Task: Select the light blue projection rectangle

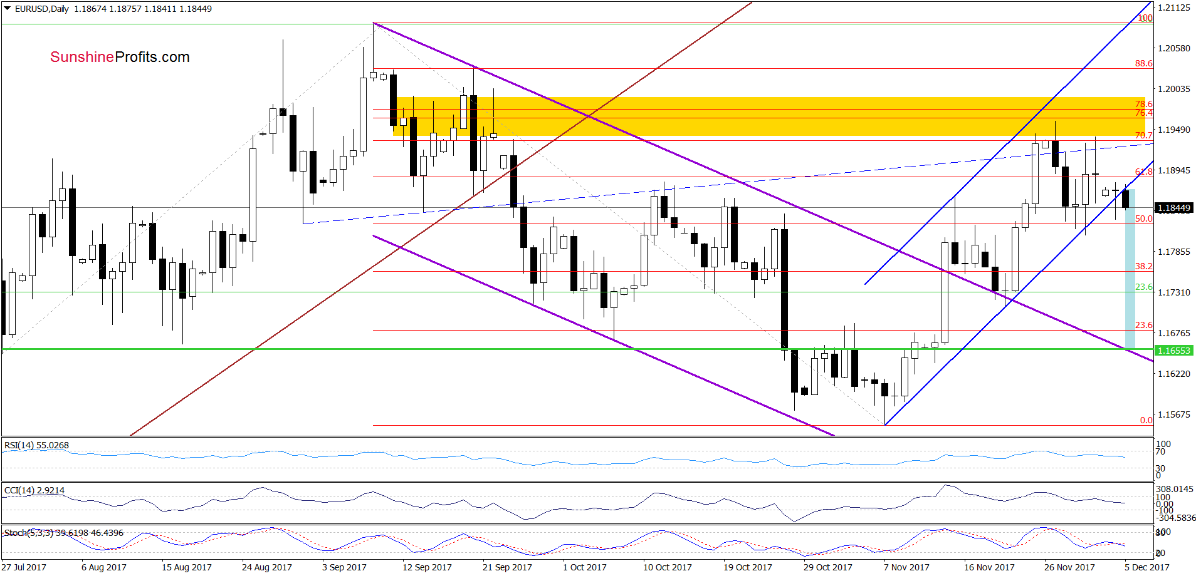Action: point(1130,269)
